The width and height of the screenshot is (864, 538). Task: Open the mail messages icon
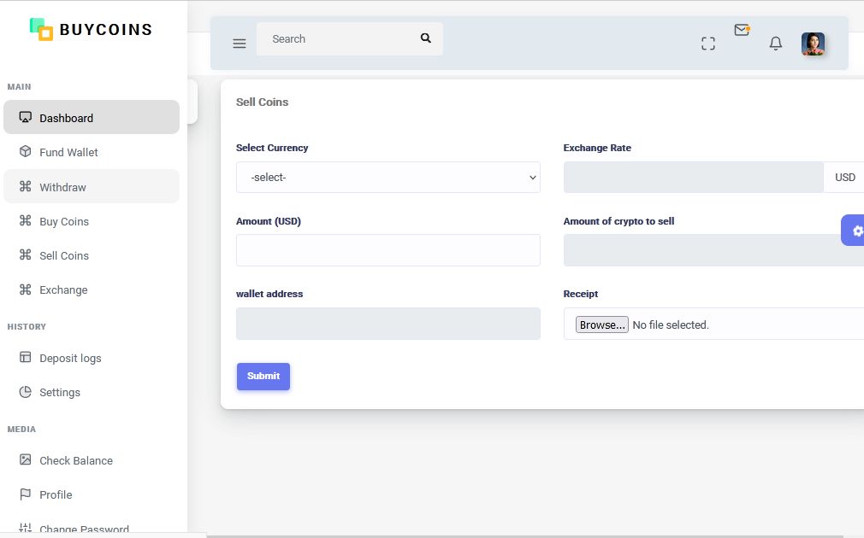(742, 31)
